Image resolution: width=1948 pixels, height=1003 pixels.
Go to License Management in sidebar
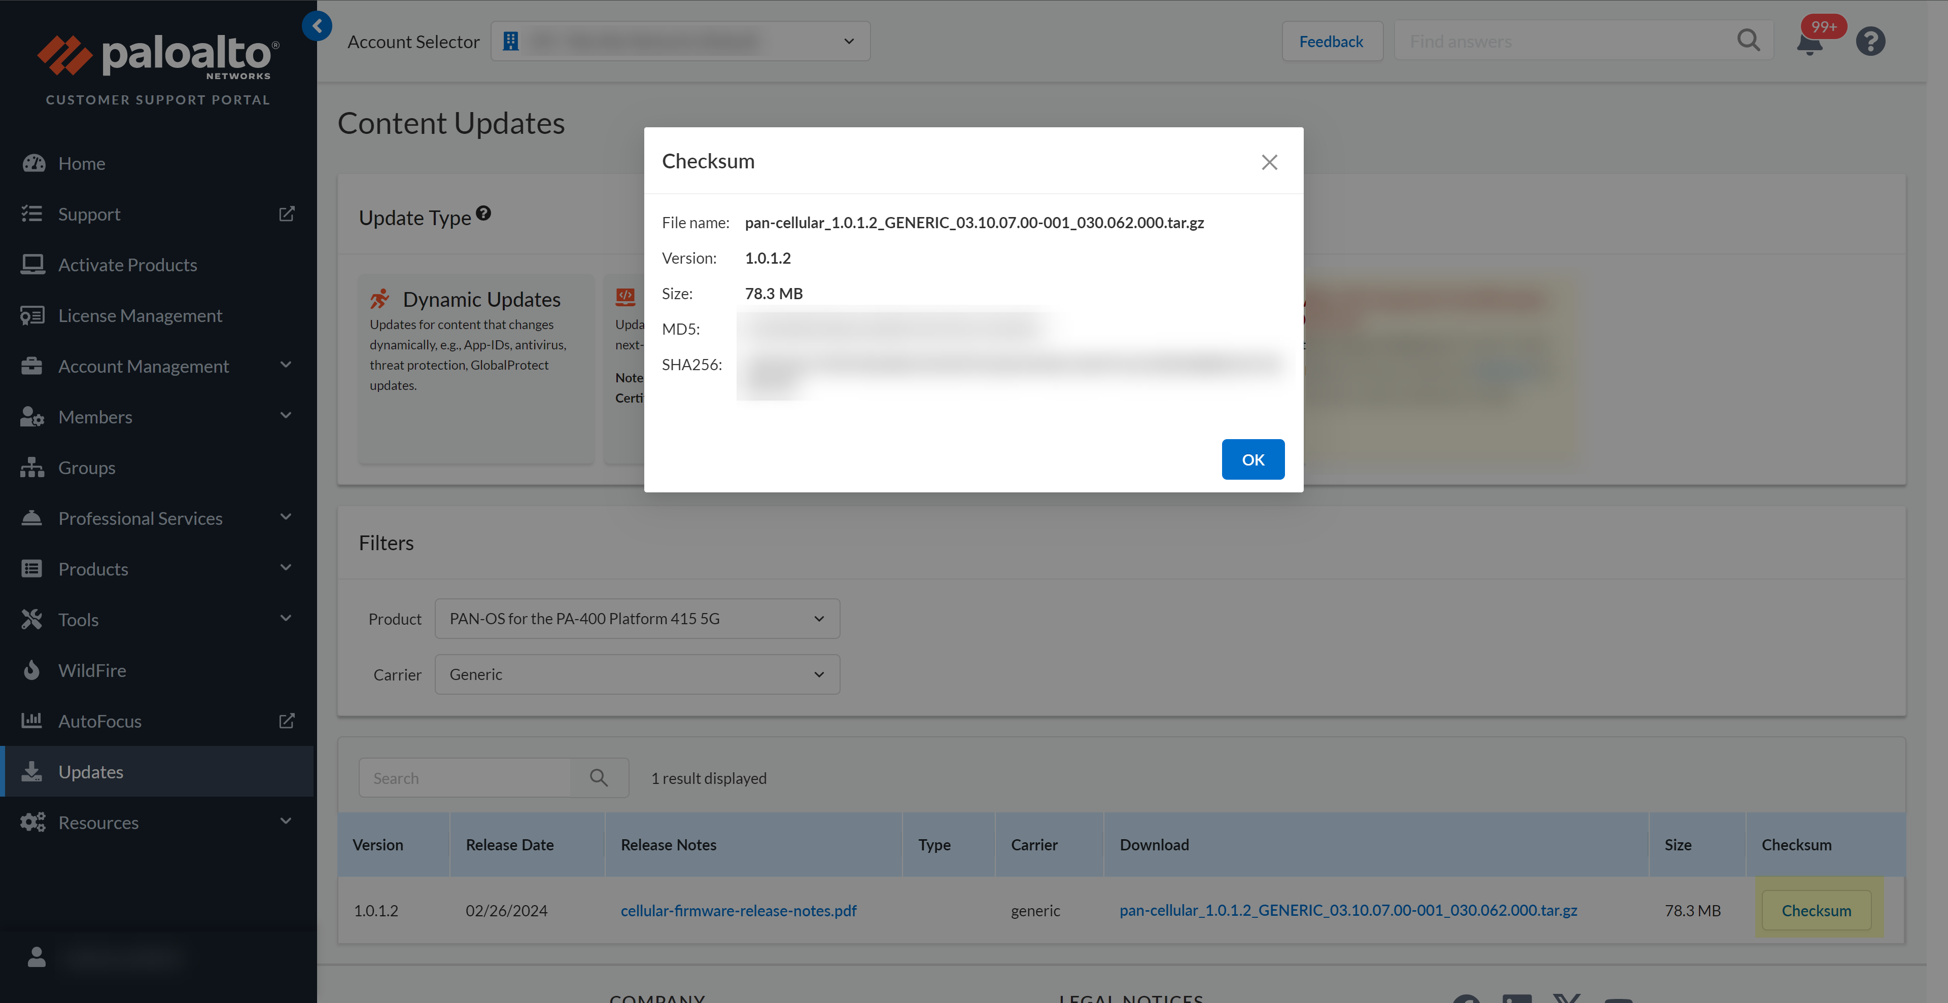(140, 315)
